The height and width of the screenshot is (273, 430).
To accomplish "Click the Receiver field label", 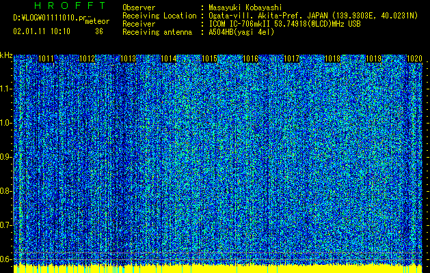I will [139, 24].
